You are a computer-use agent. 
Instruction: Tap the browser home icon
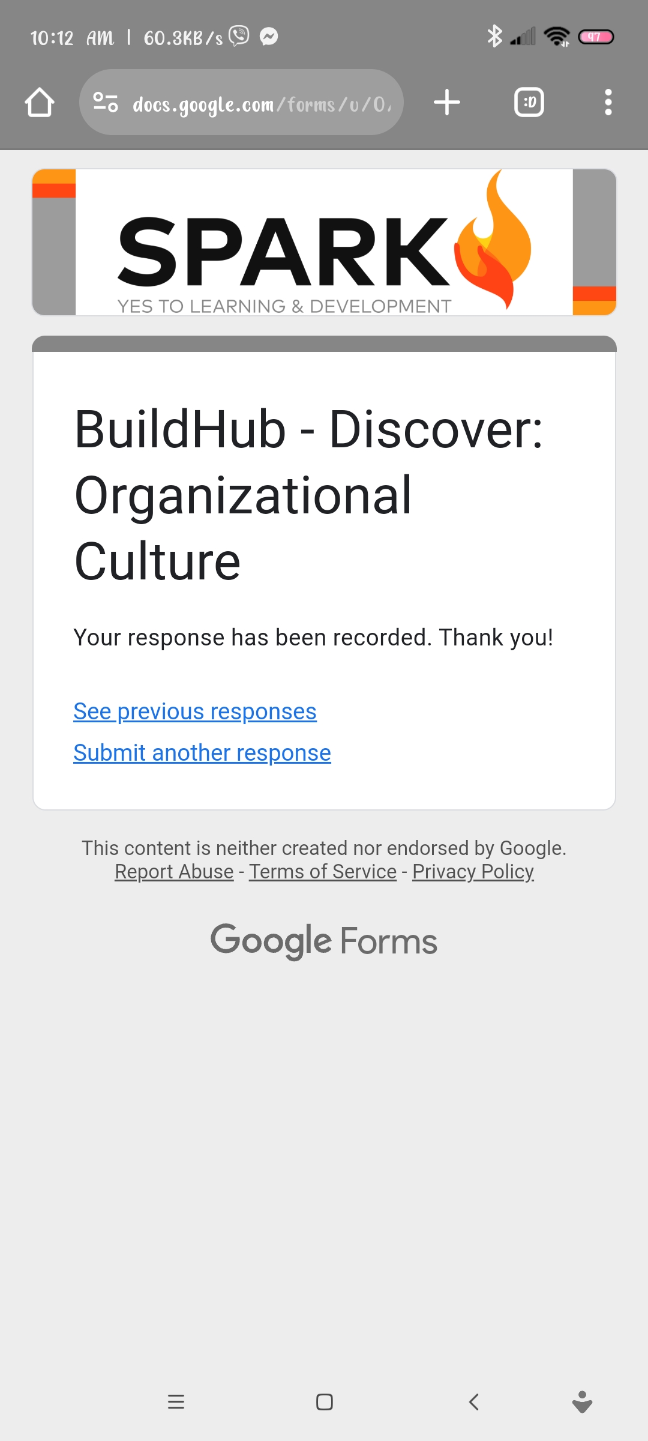click(x=40, y=103)
